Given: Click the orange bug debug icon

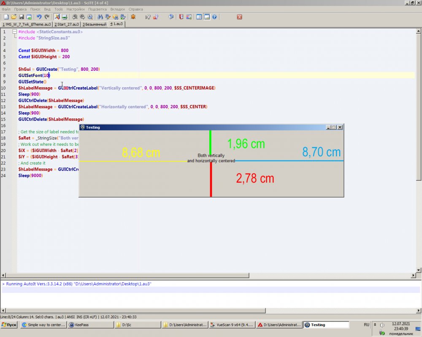Looking at the screenshot, I should (133, 17).
